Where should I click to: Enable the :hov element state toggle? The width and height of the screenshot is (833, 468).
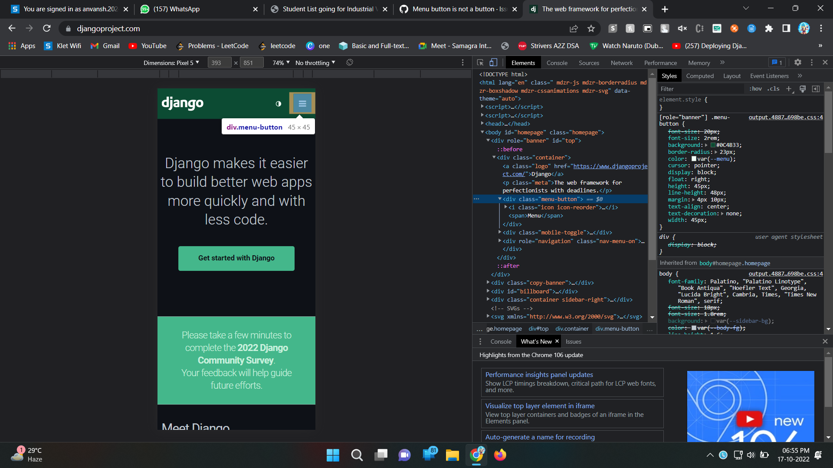(x=755, y=89)
